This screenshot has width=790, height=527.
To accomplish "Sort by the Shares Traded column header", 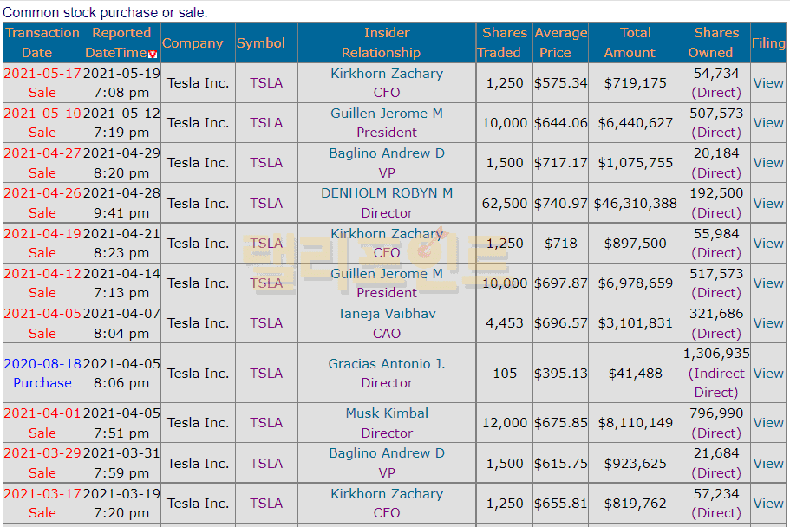I will [504, 42].
